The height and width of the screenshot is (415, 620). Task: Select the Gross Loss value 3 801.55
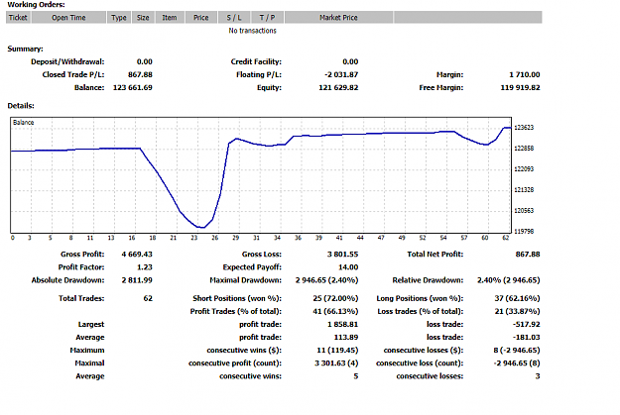point(343,255)
